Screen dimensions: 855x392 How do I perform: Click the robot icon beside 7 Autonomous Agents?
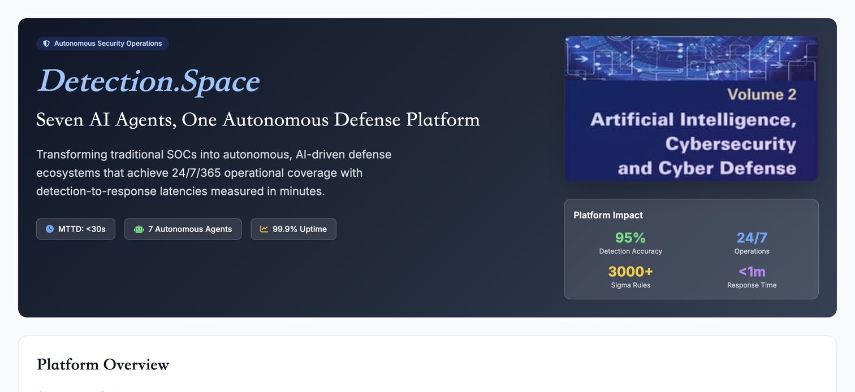pos(139,229)
